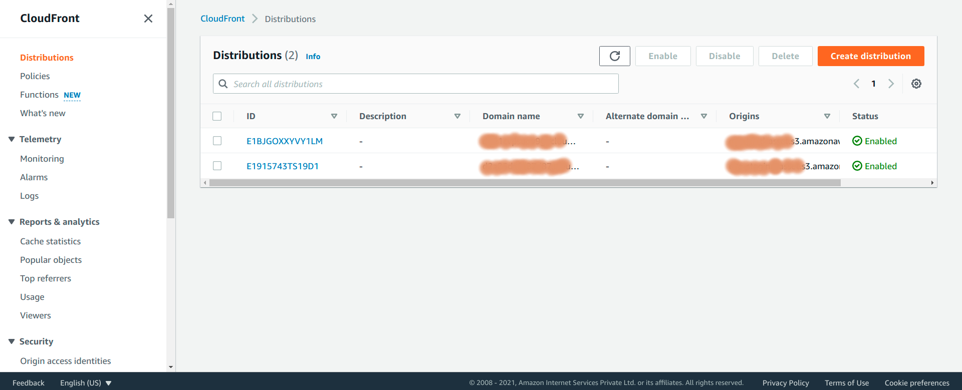The width and height of the screenshot is (962, 390).
Task: Collapse the Telemetry section
Action: pyautogui.click(x=12, y=139)
